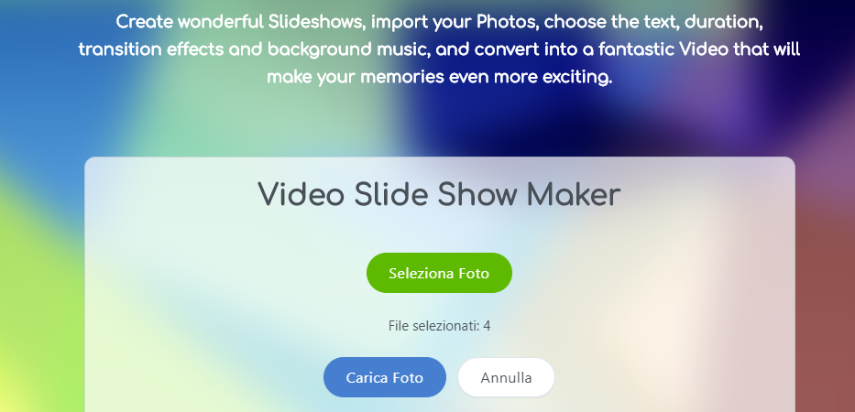The image size is (855, 412).
Task: Click the Video Slide Show Maker heading
Action: tap(439, 194)
